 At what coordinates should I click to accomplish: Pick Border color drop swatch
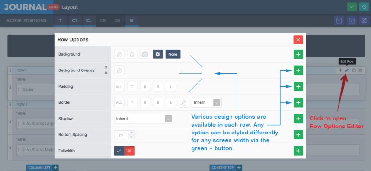point(184,103)
